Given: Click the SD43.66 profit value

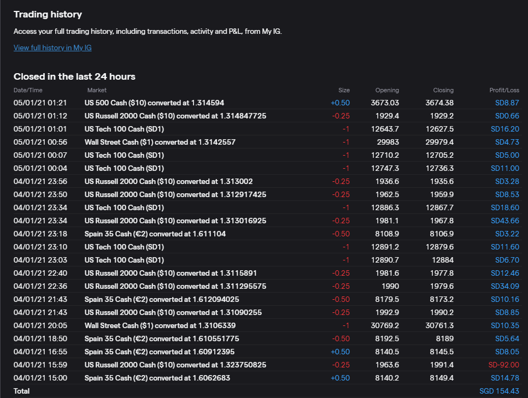Looking at the screenshot, I should [x=507, y=221].
